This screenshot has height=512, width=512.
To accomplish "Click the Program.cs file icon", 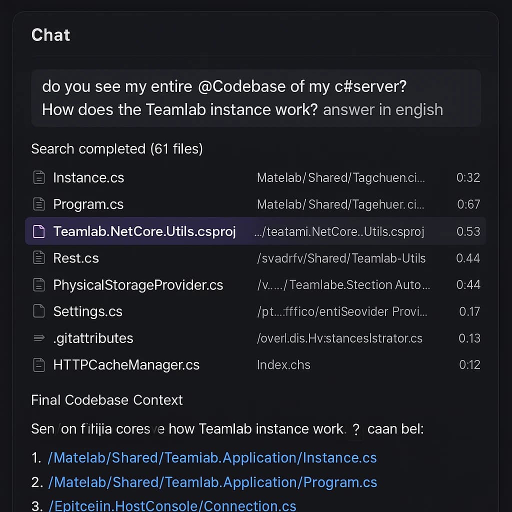I will tap(38, 204).
